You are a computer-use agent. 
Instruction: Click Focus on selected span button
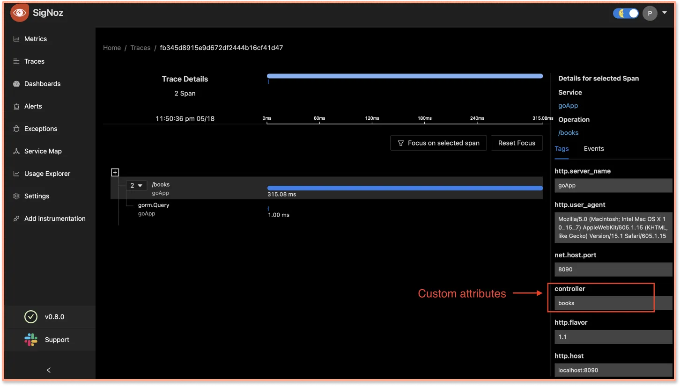click(438, 143)
